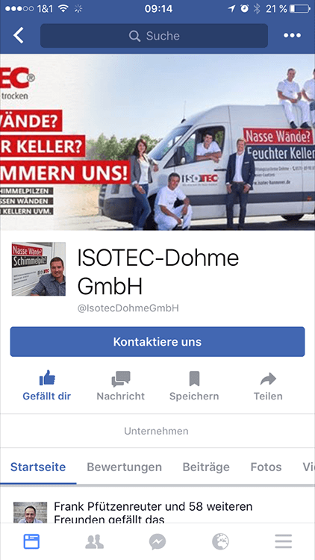The width and height of the screenshot is (315, 560).
Task: Select the Startseite tab
Action: coord(38,467)
